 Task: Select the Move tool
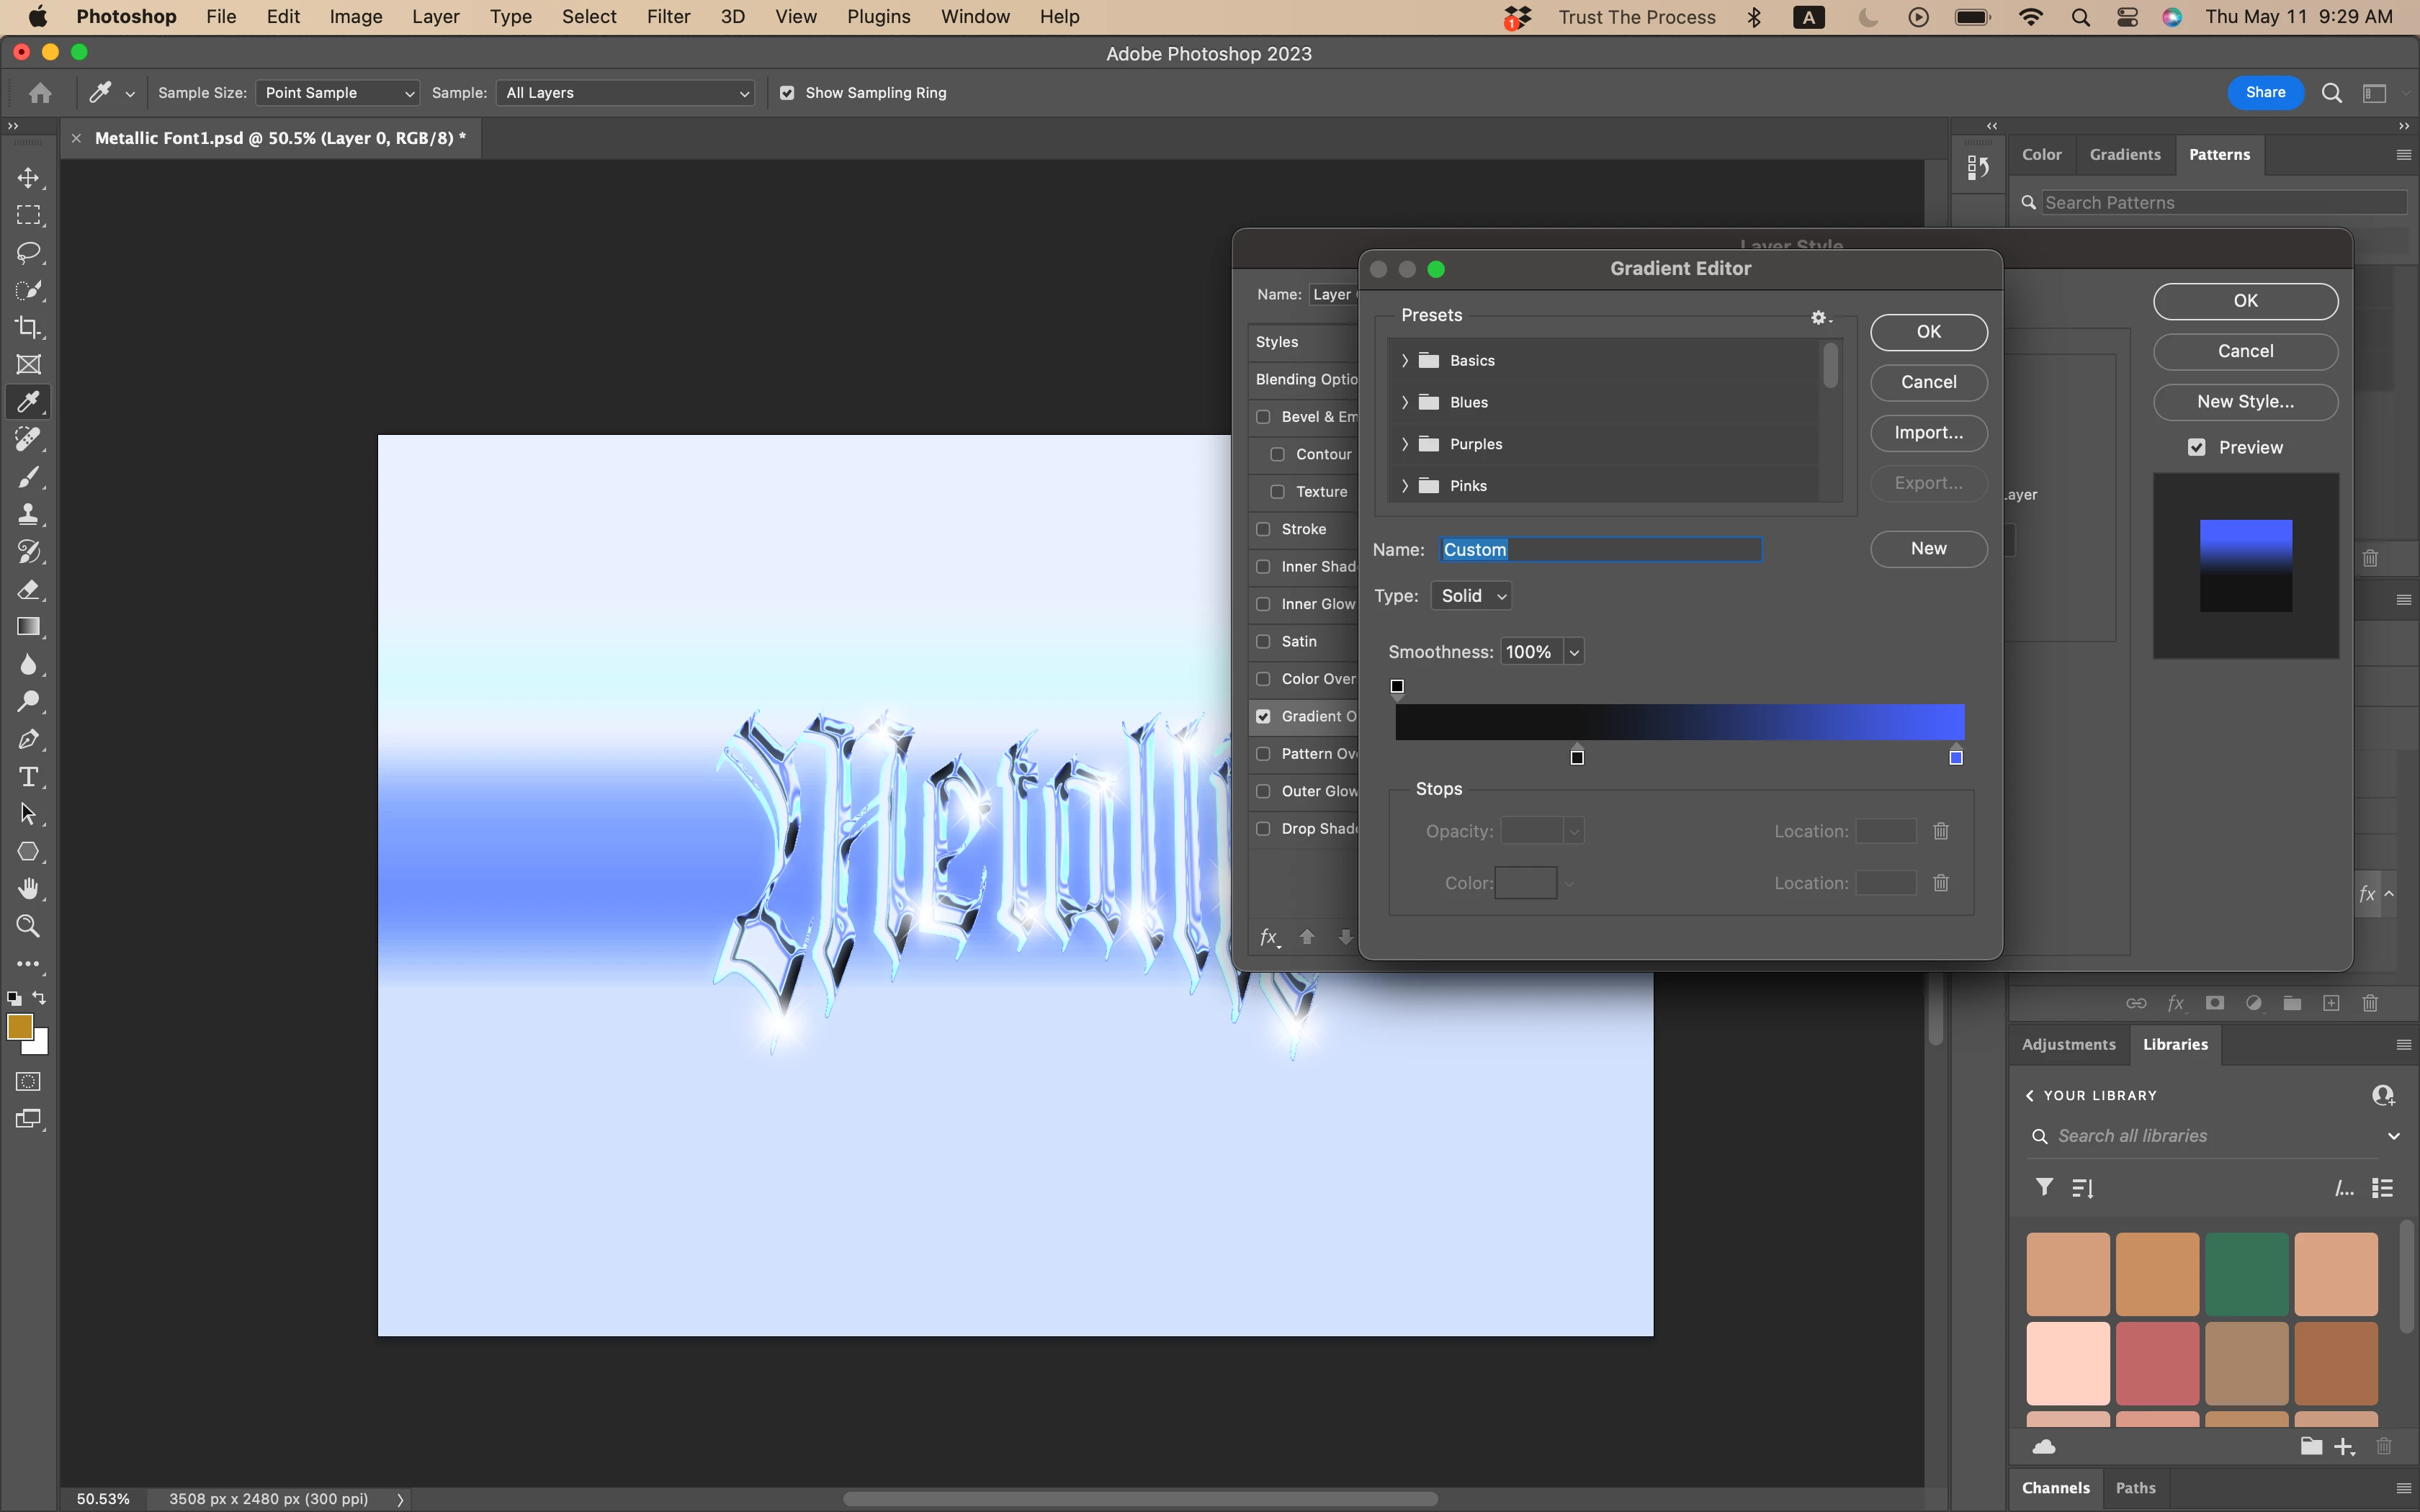[x=28, y=178]
